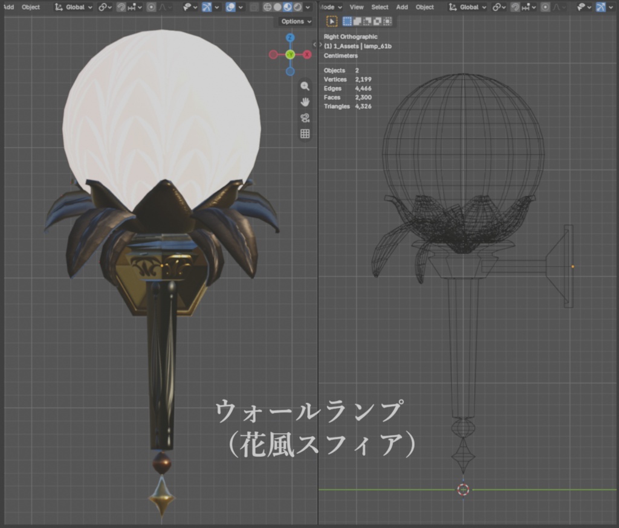This screenshot has height=528, width=619.
Task: Open snapping options dropdown in left viewport
Action: 135,7
